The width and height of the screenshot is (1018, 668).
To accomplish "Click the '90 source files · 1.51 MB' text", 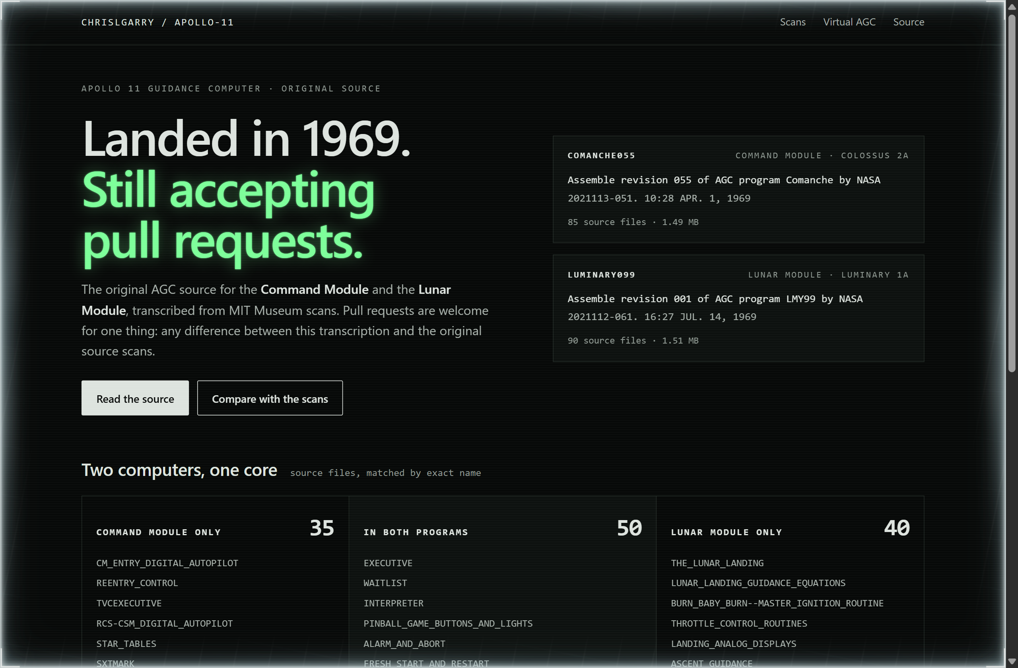I will (633, 341).
